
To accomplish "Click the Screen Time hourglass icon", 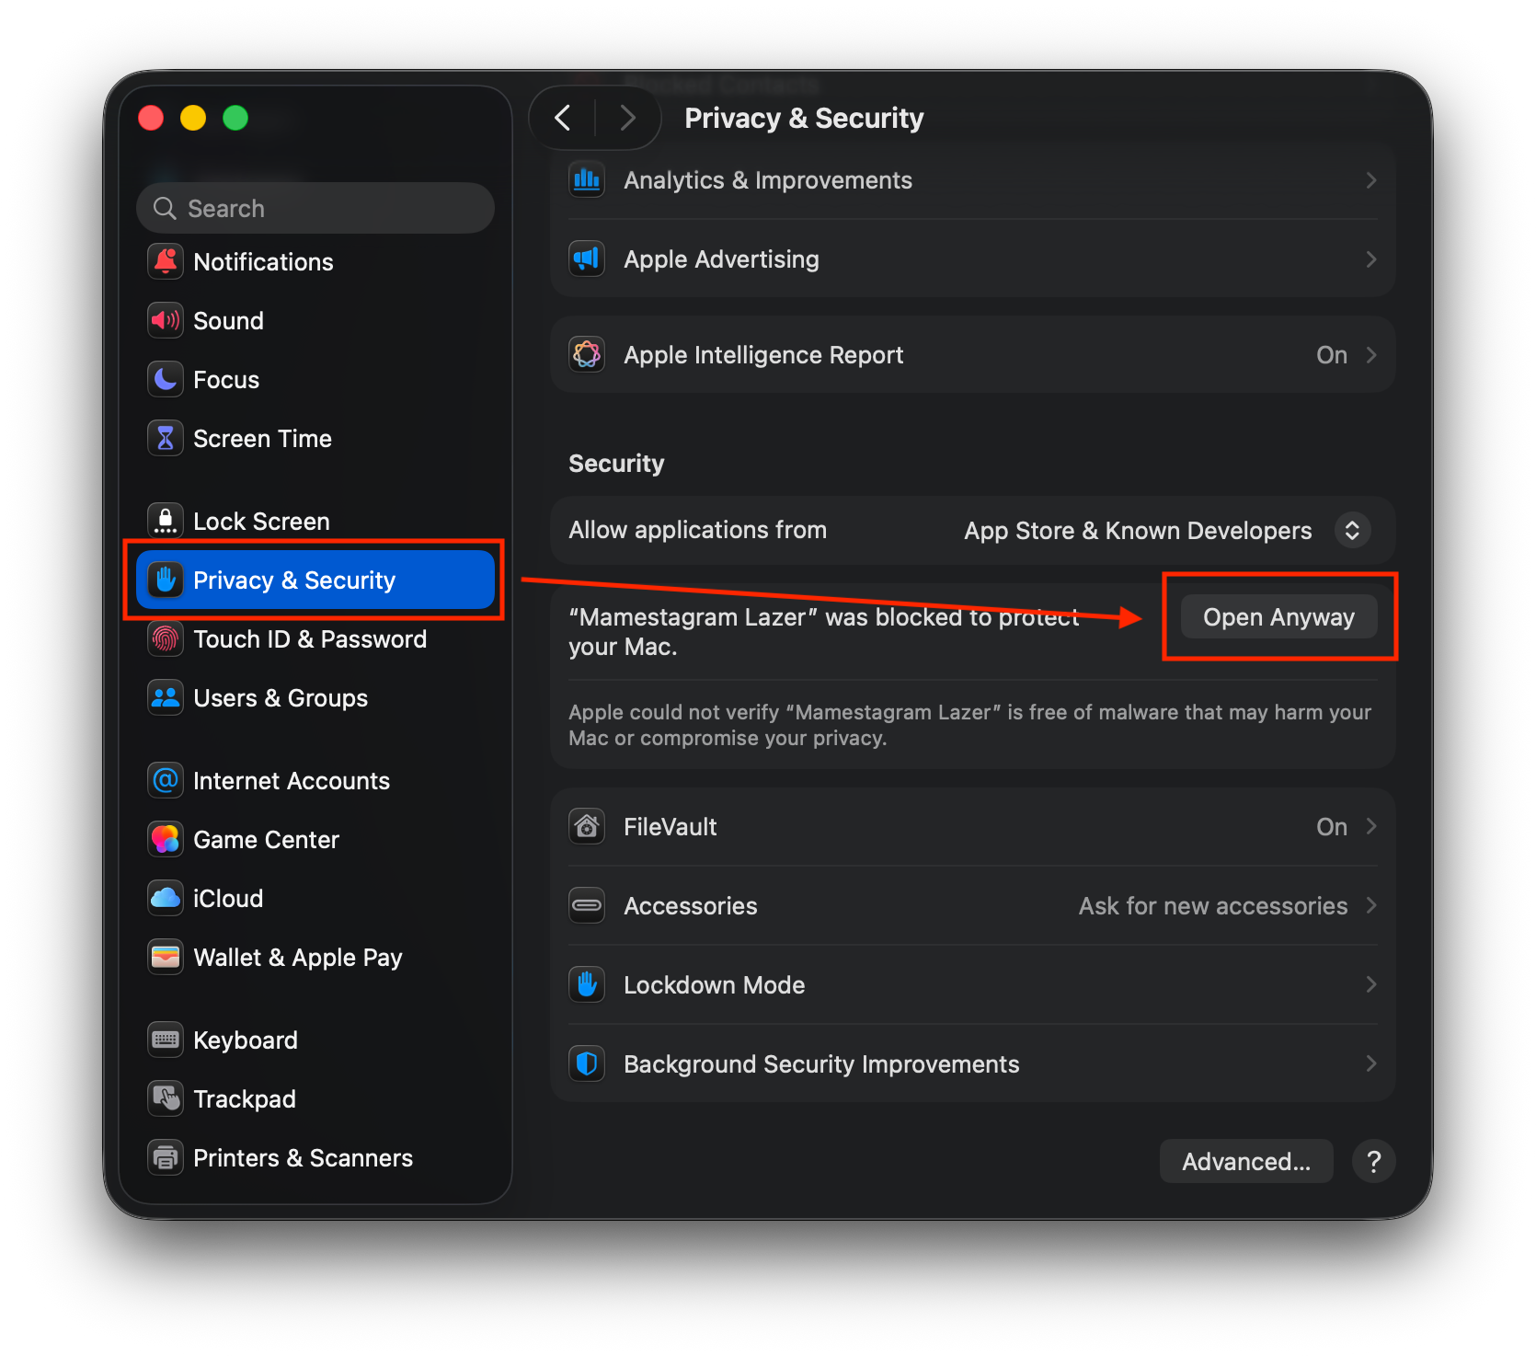I will pos(166,439).
